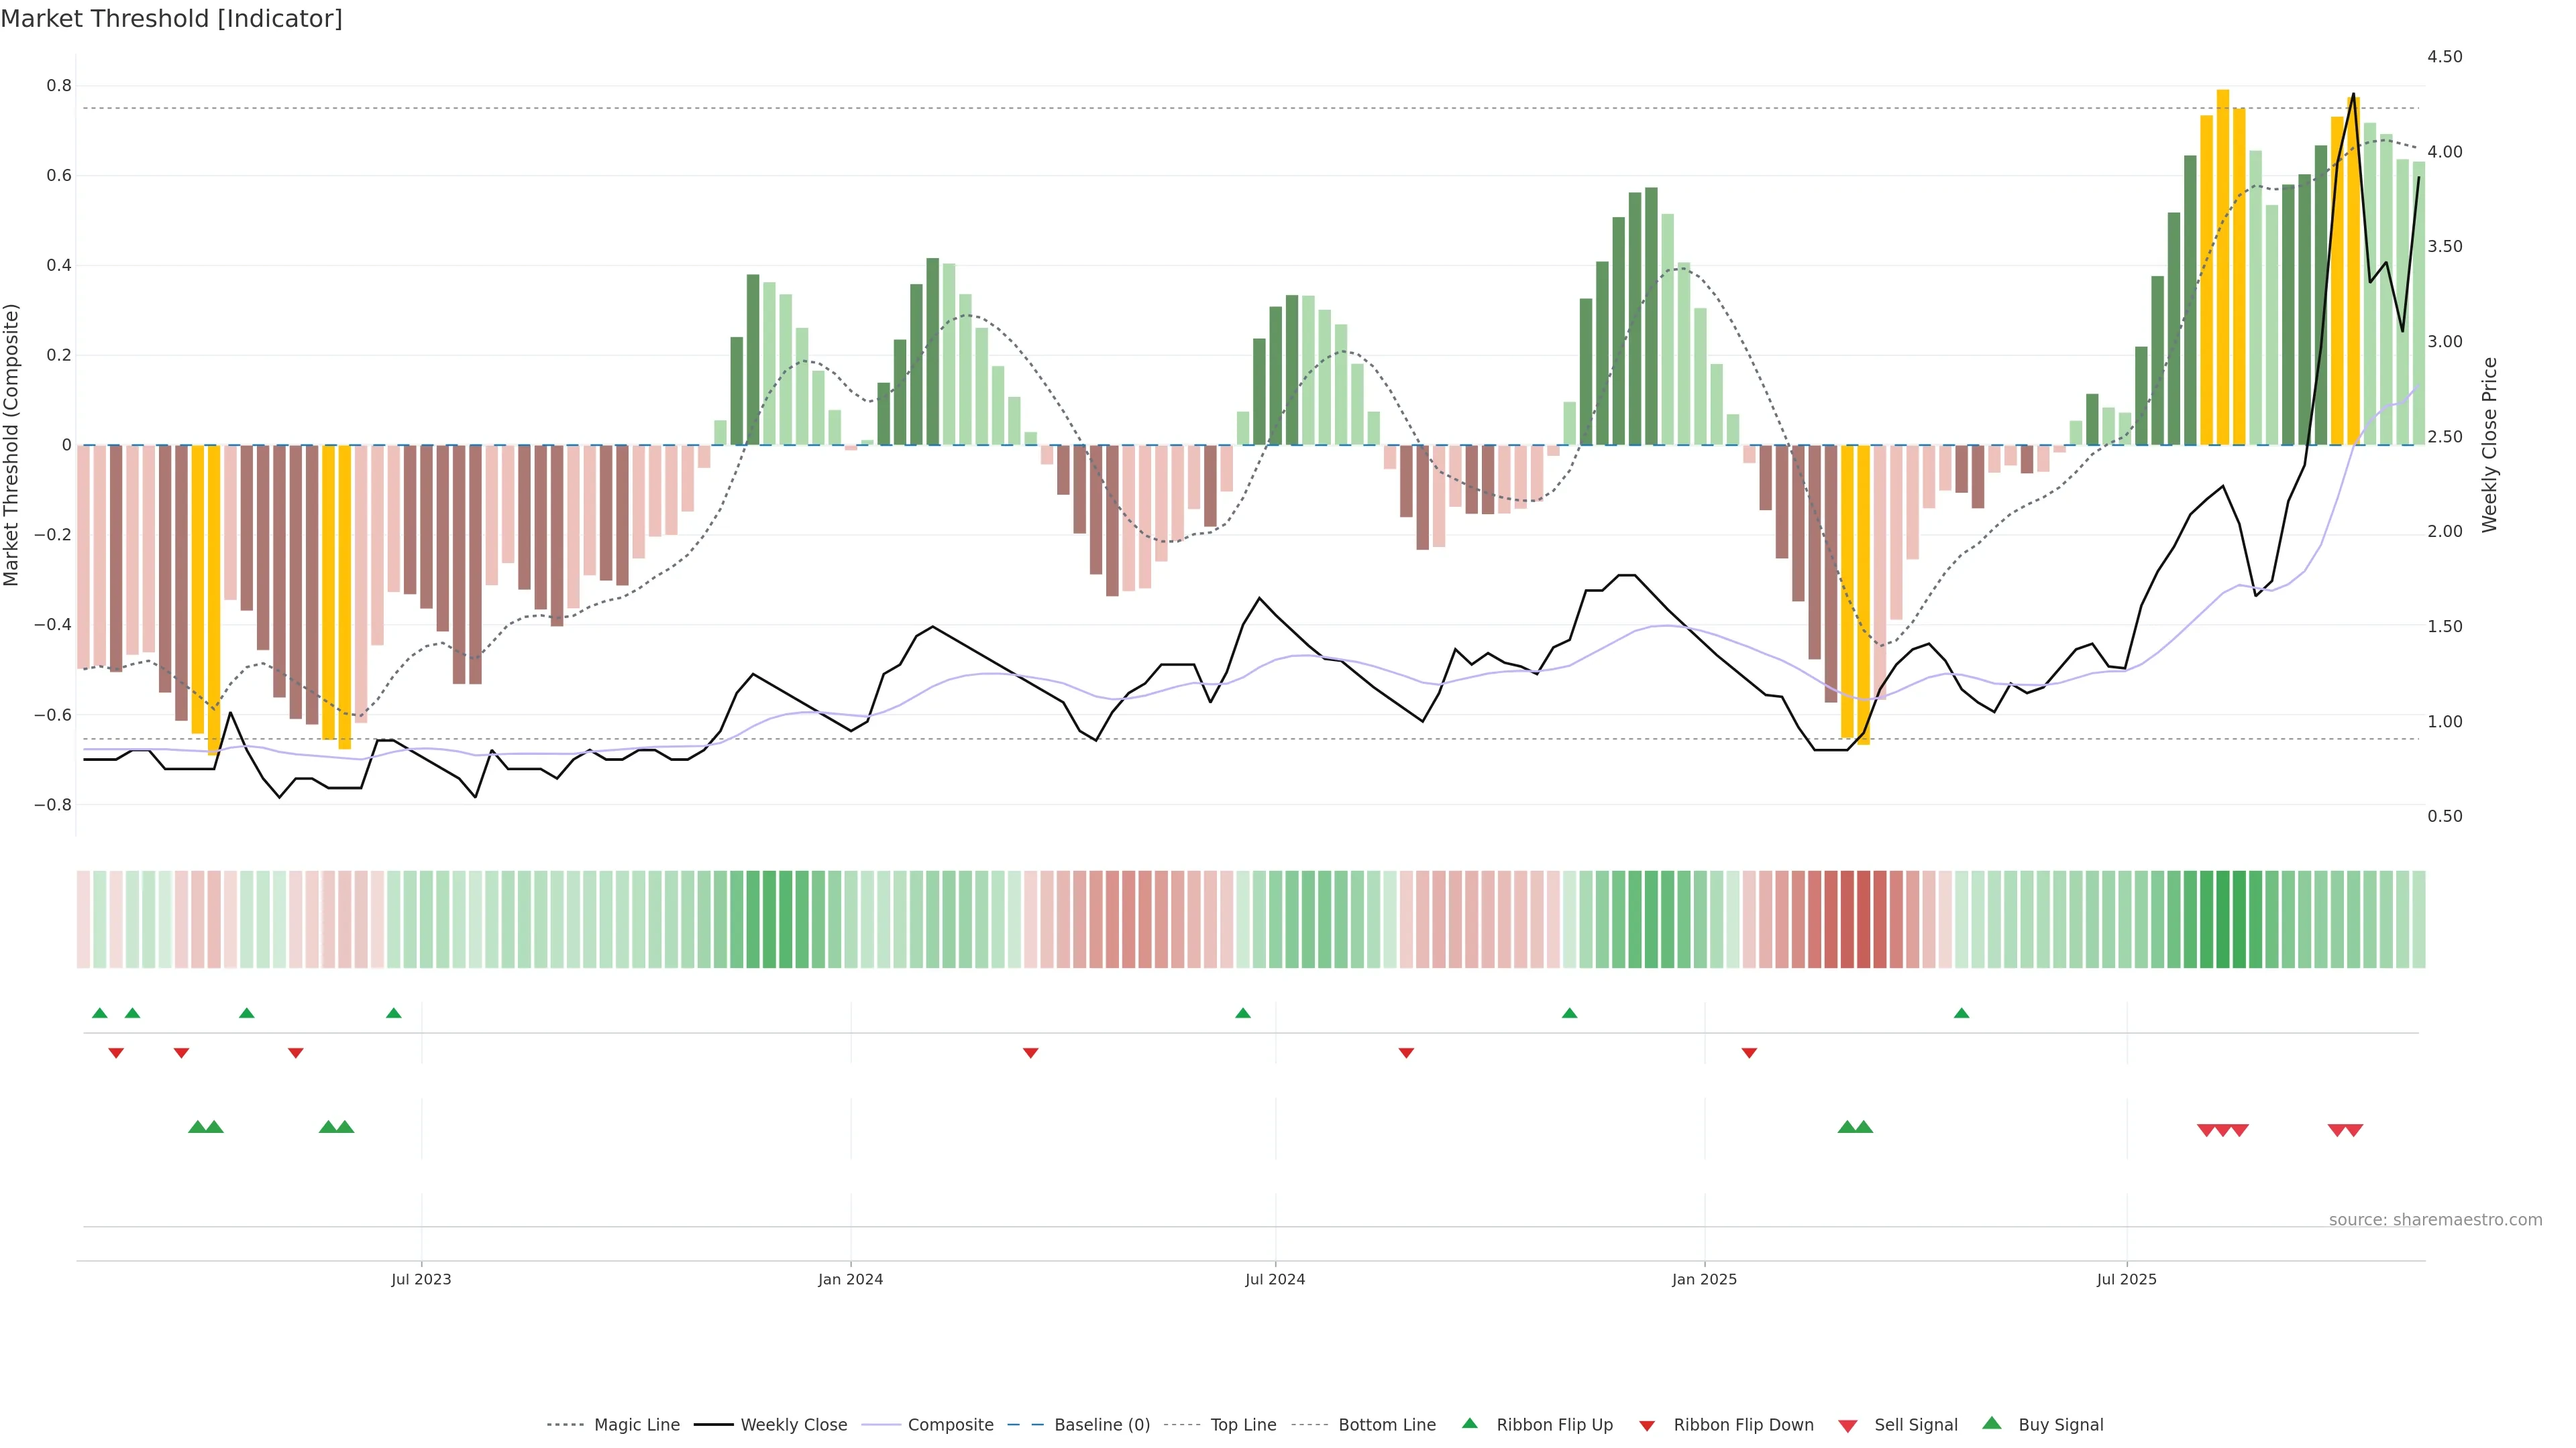
Task: Click the Weekly Close black line swatch
Action: point(713,1425)
